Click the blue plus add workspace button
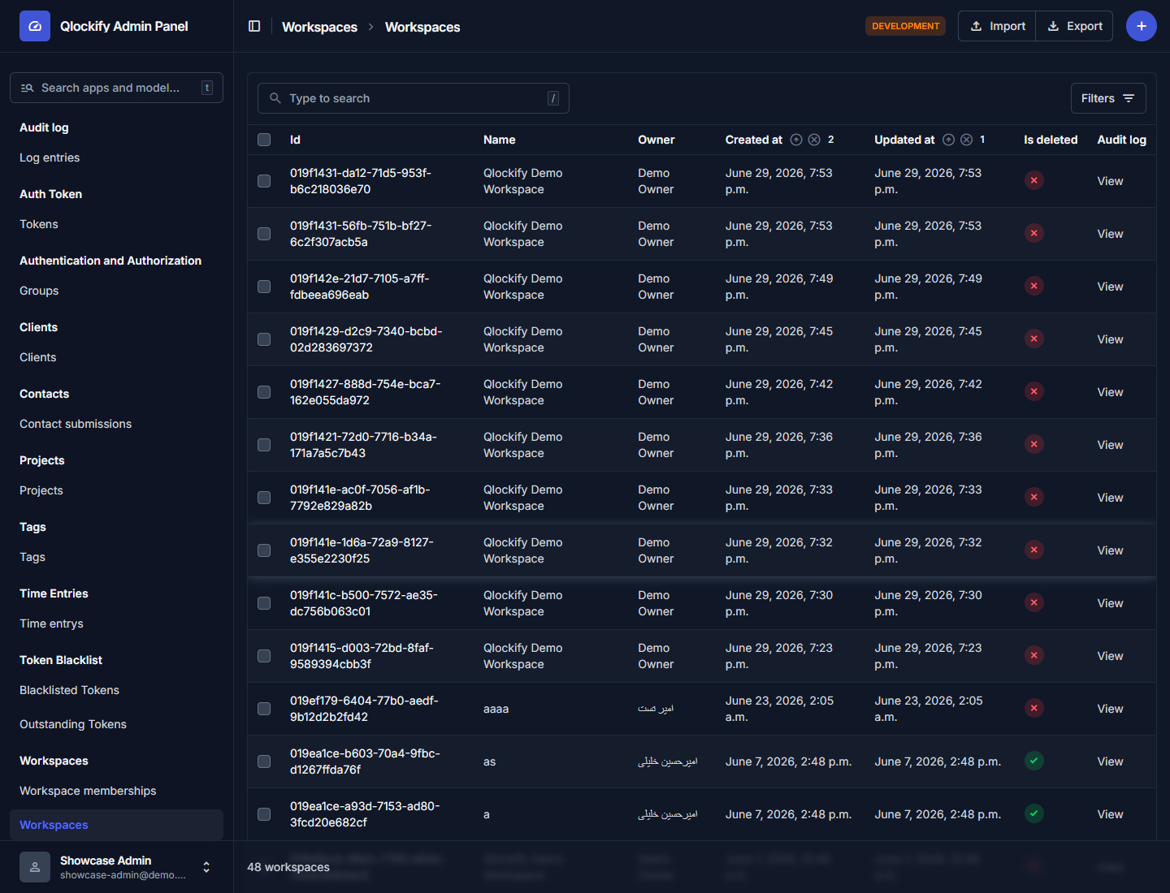The height and width of the screenshot is (893, 1170). [1141, 26]
